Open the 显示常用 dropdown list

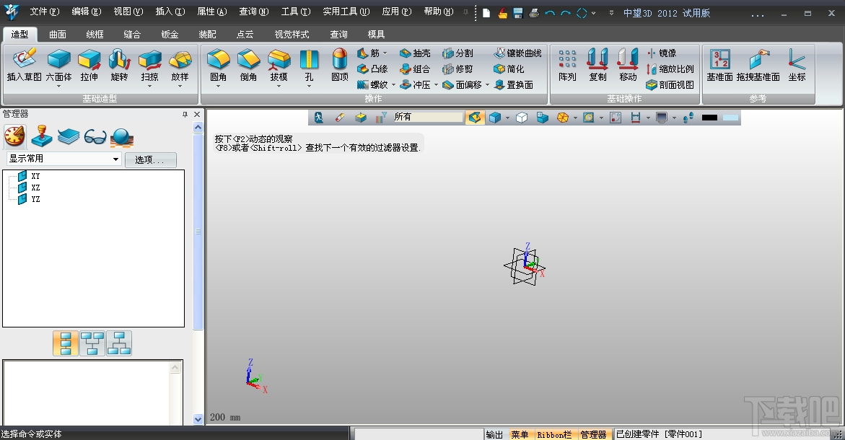pos(115,159)
